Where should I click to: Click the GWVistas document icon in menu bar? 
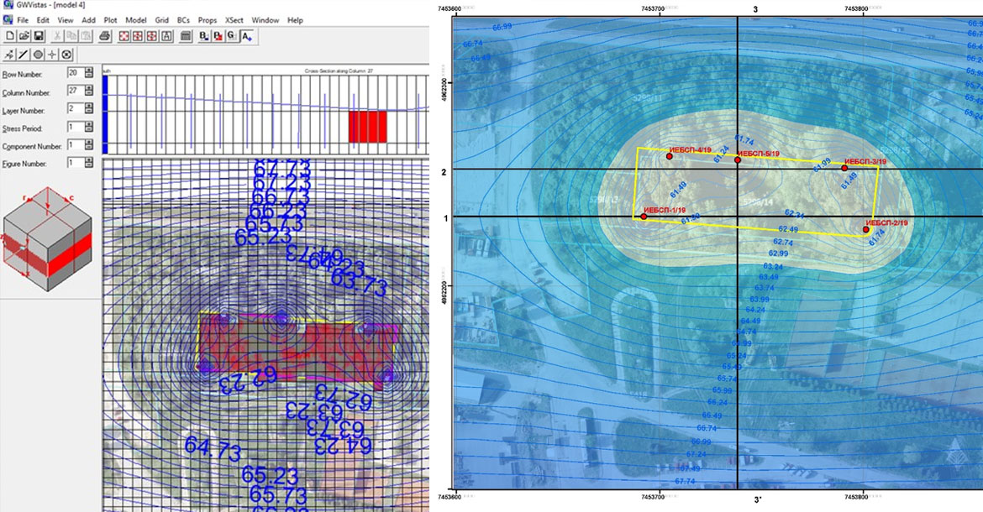[8, 20]
